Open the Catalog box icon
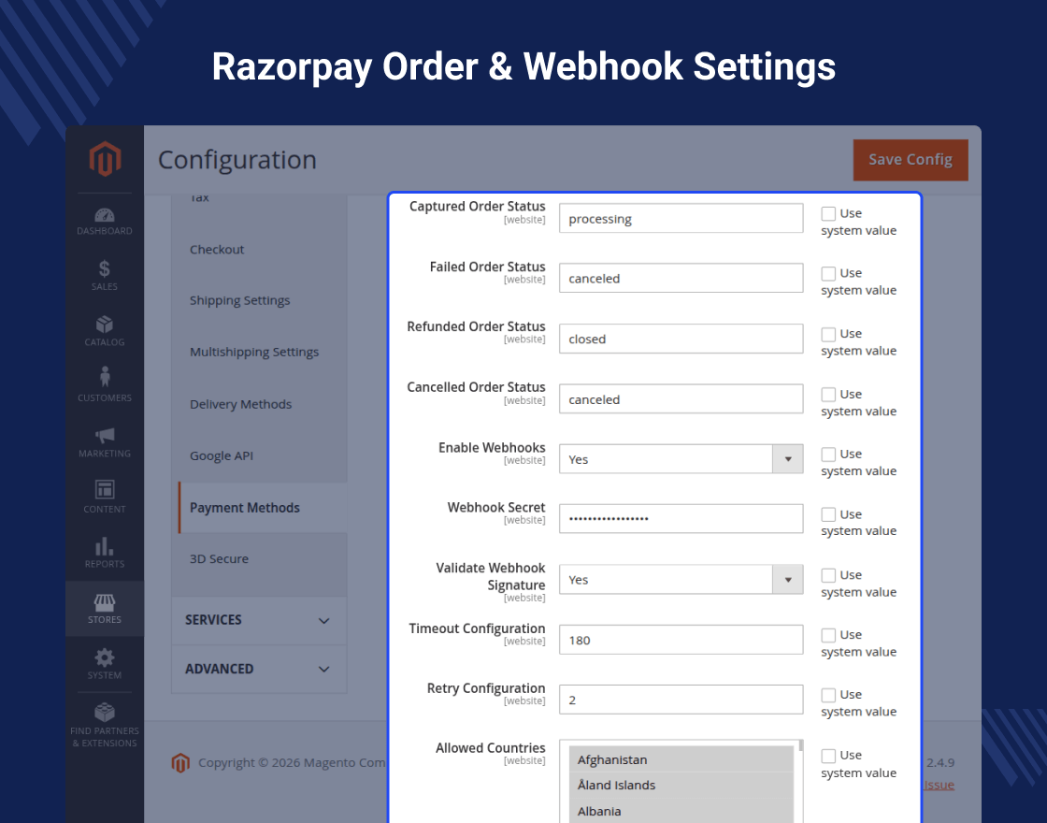The height and width of the screenshot is (823, 1047). pyautogui.click(x=105, y=325)
